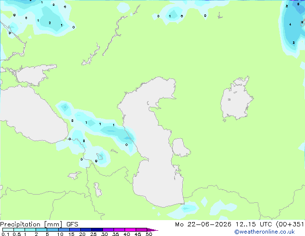Select the '20' legend scale label
This screenshot has width=305, height=236.
point(82,234)
